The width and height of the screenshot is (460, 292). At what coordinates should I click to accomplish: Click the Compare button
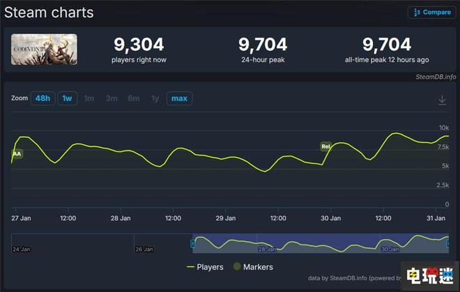tap(431, 12)
